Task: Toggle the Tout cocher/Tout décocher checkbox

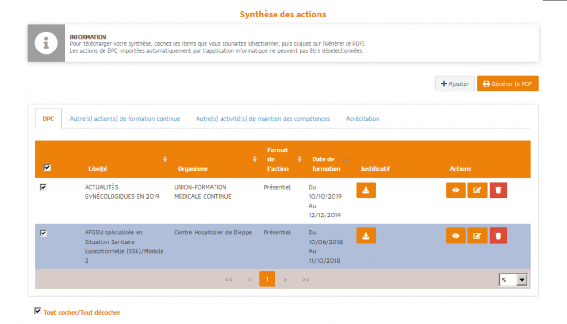Action: pos(38,311)
